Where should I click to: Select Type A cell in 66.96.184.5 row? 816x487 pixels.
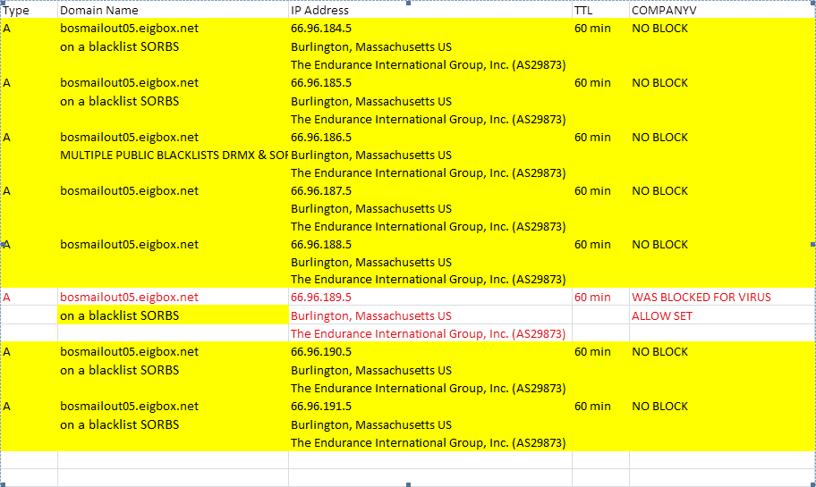(x=30, y=28)
